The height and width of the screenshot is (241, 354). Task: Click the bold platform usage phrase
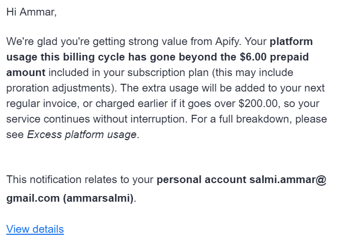coord(291,41)
